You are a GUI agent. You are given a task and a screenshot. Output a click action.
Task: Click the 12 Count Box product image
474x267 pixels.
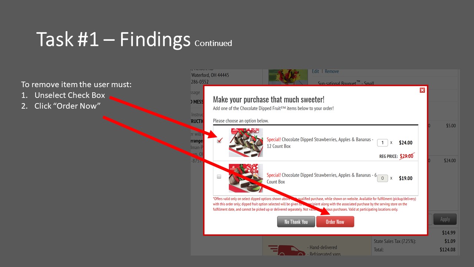[246, 142]
